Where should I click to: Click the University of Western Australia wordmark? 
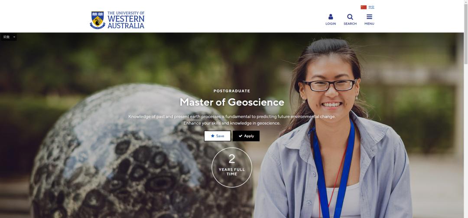[x=126, y=20]
